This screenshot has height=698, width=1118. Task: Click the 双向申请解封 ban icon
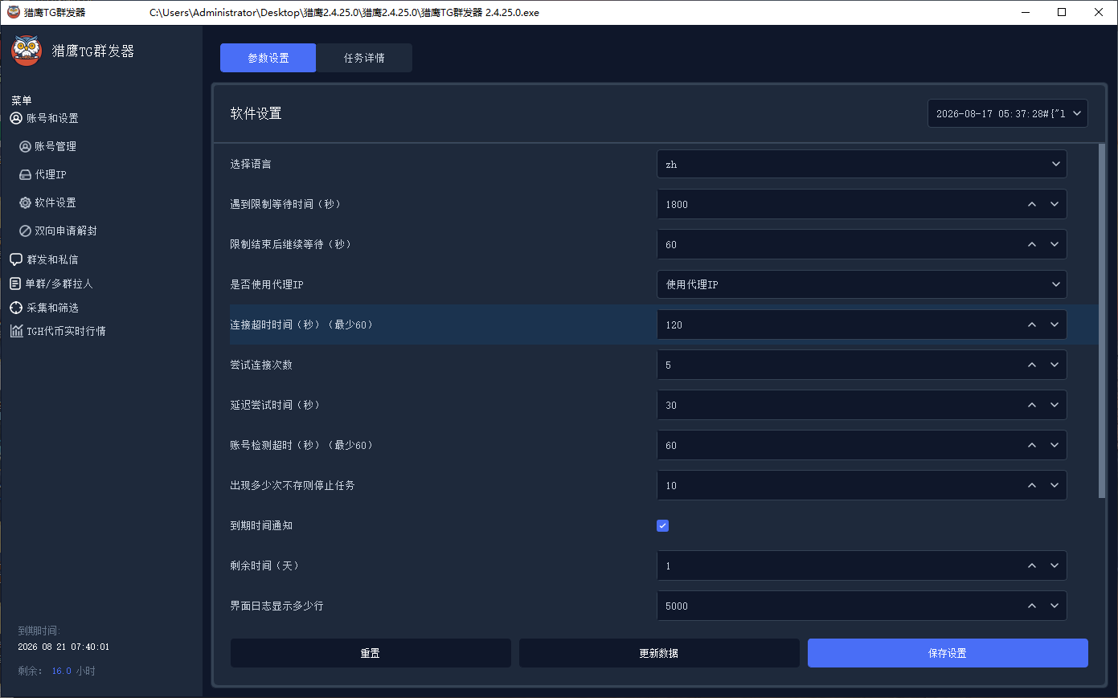[x=25, y=231]
